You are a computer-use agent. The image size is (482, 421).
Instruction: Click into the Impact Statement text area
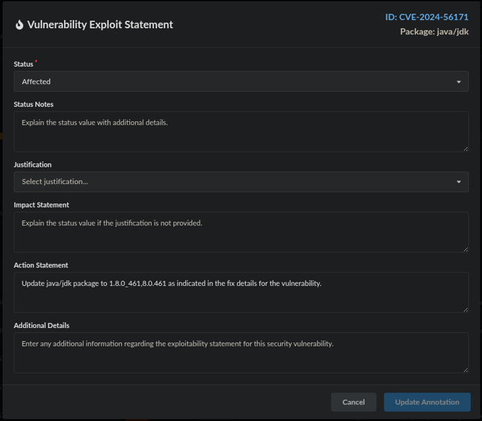(241, 232)
